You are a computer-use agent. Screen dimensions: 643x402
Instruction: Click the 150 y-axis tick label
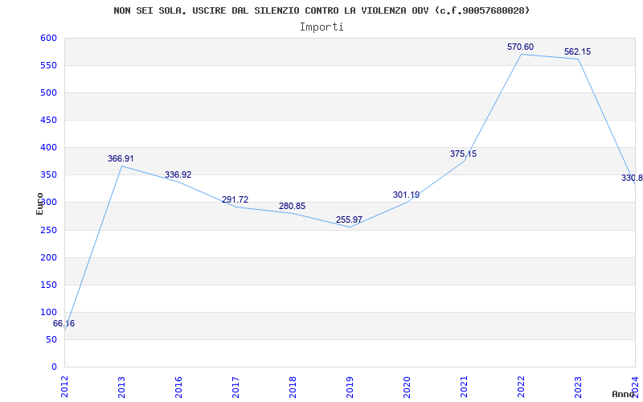(48, 285)
